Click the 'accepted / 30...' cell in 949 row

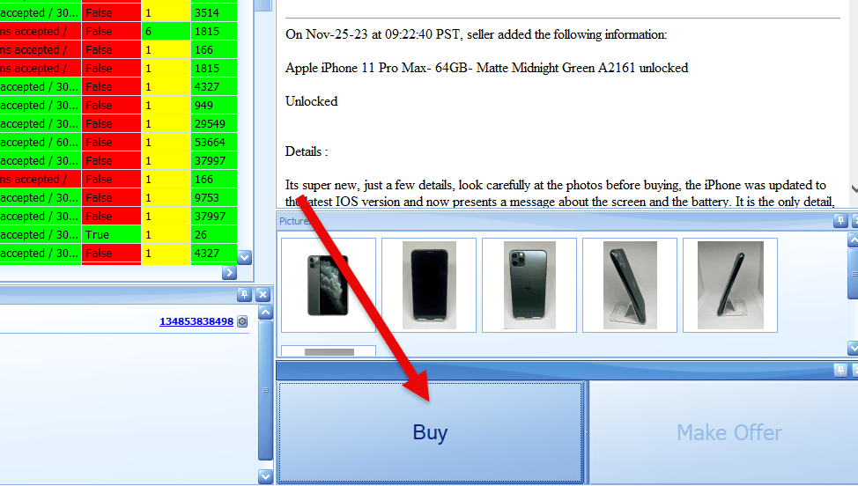pyautogui.click(x=41, y=105)
